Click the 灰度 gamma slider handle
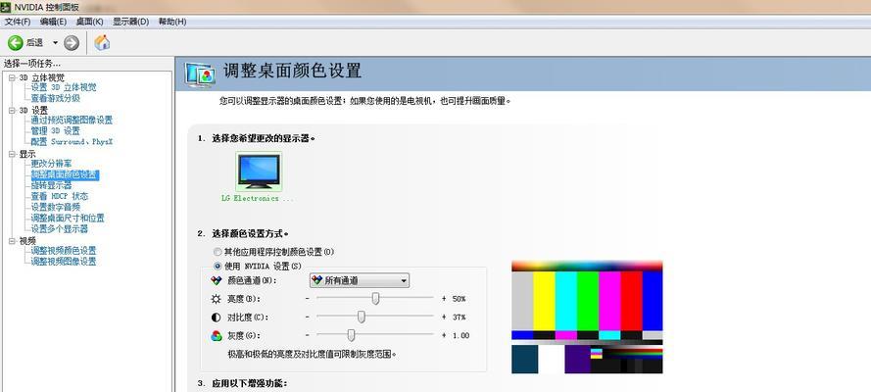 351,335
